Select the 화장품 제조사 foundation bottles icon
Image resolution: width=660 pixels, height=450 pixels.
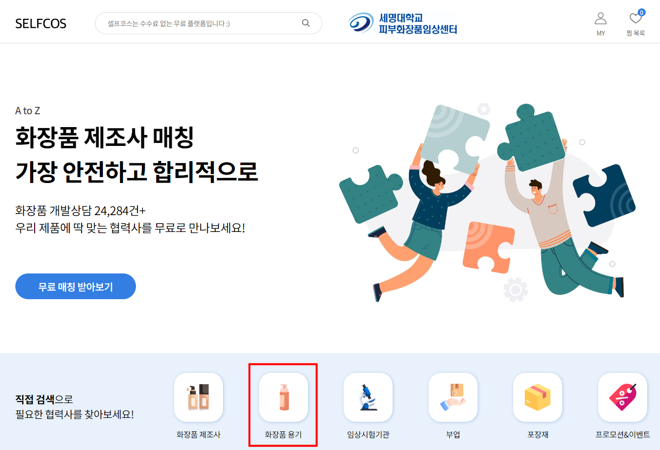point(198,398)
